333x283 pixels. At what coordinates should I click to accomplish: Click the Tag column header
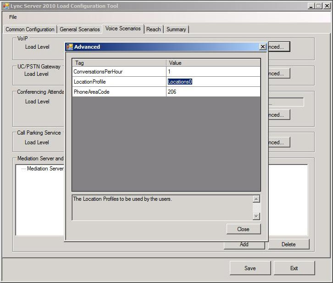coord(119,63)
